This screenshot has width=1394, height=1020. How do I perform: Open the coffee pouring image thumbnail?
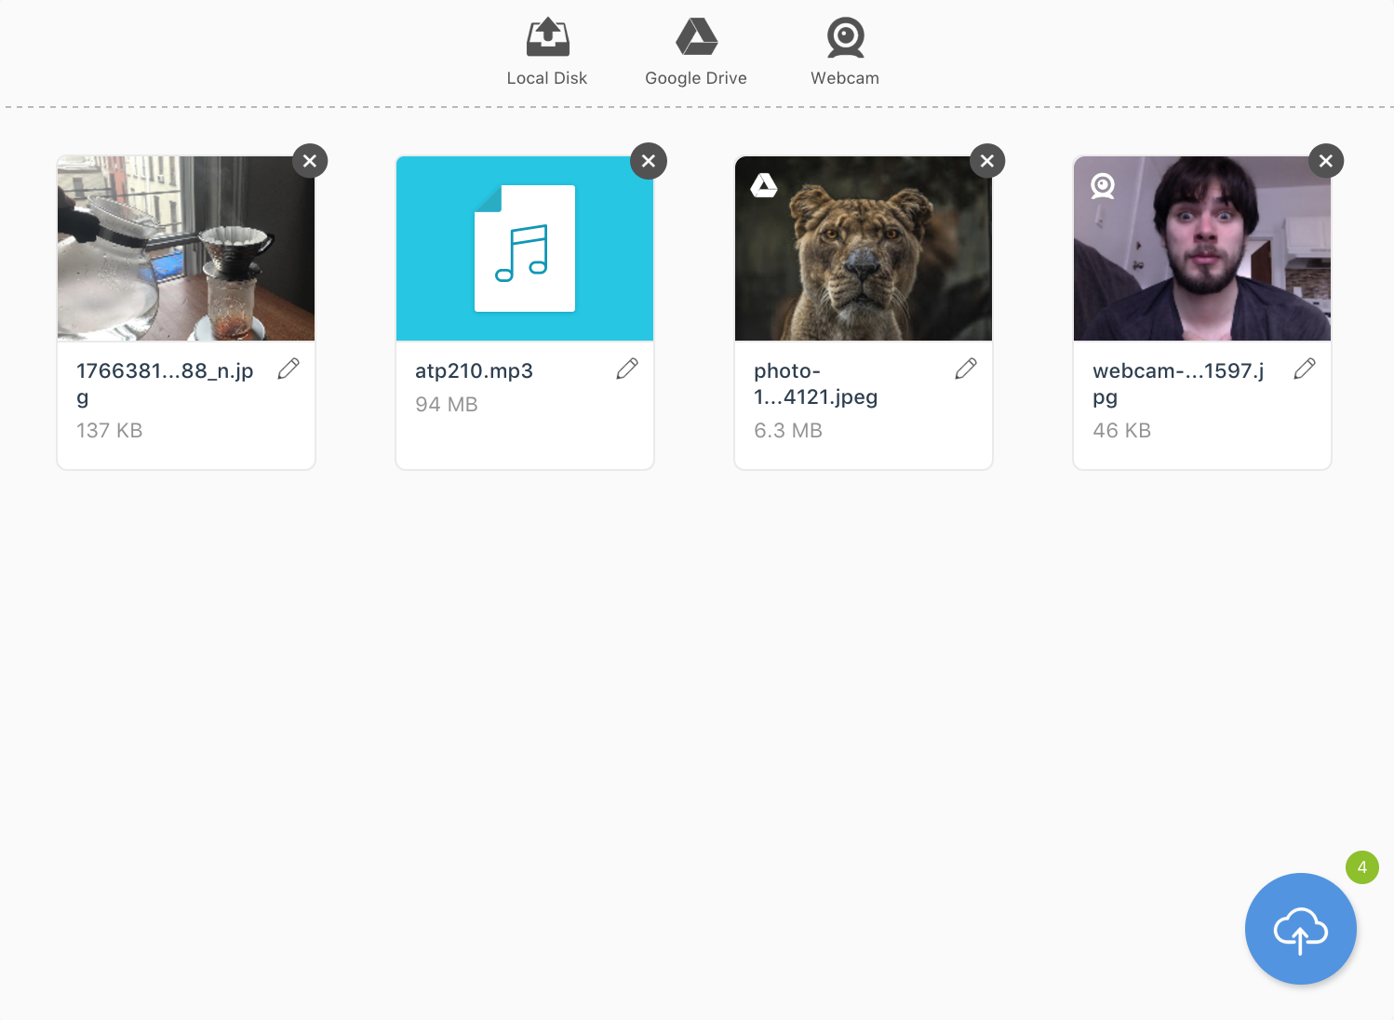tap(186, 248)
